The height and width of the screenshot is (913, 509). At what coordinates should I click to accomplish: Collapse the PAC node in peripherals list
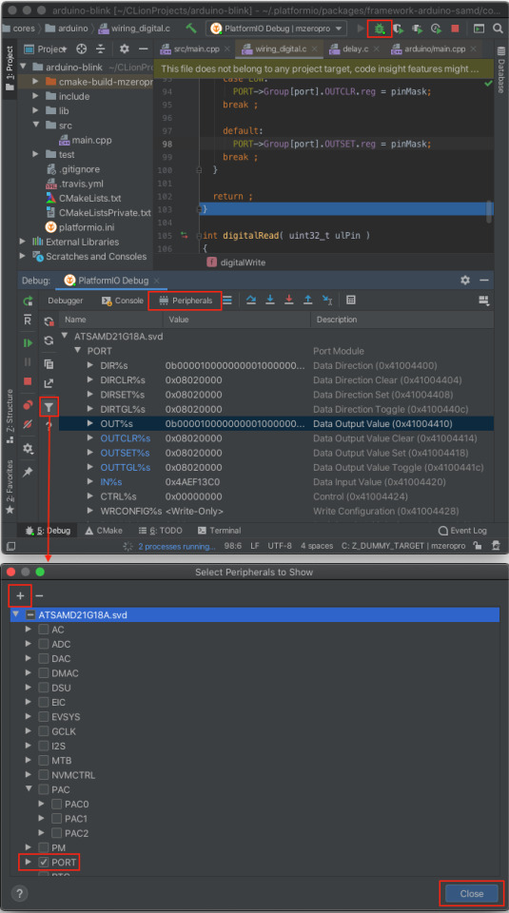pos(29,789)
